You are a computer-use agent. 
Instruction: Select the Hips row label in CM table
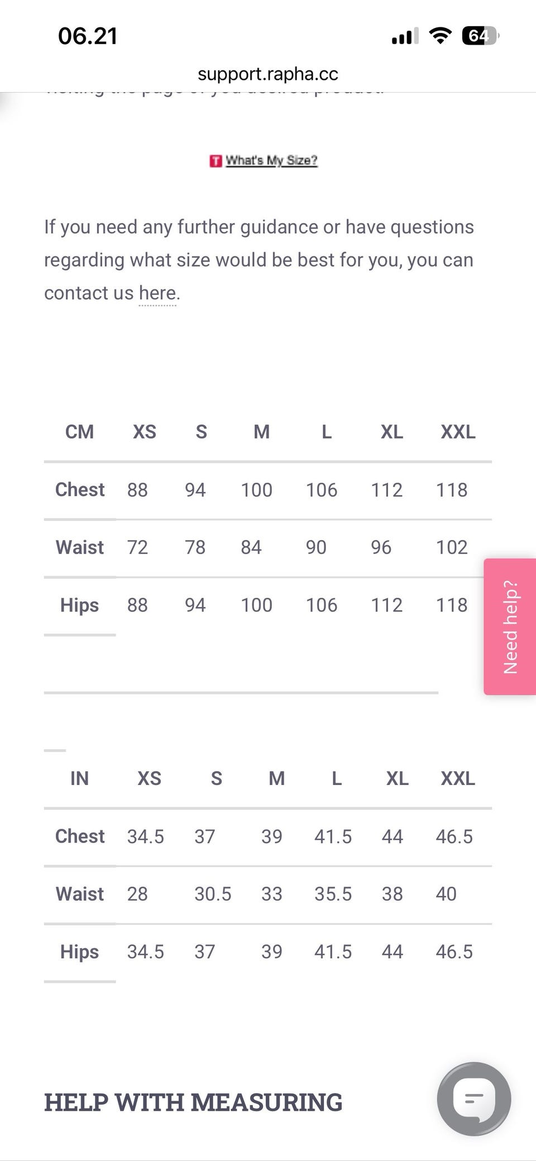point(79,605)
